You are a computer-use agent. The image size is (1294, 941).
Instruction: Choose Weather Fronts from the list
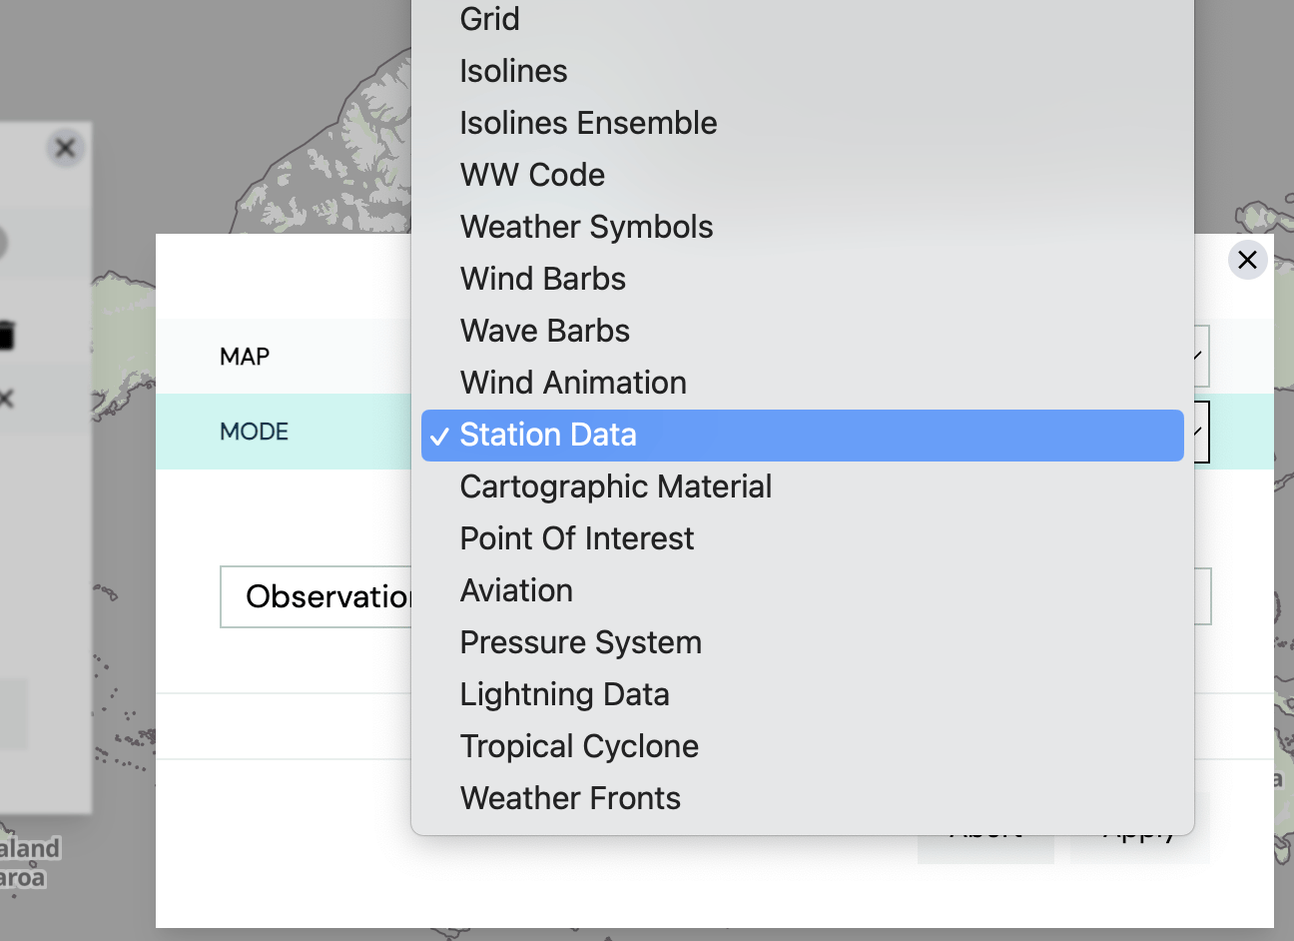pyautogui.click(x=570, y=798)
